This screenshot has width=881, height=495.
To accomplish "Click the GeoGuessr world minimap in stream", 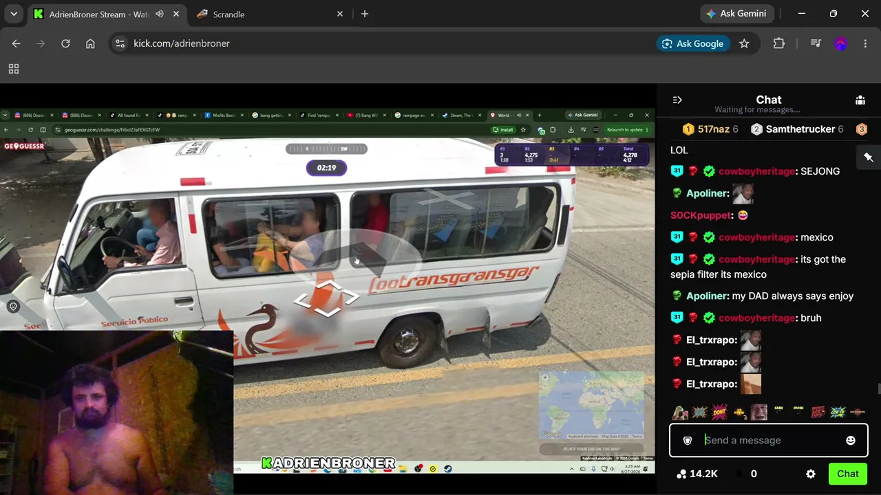I will tap(591, 405).
